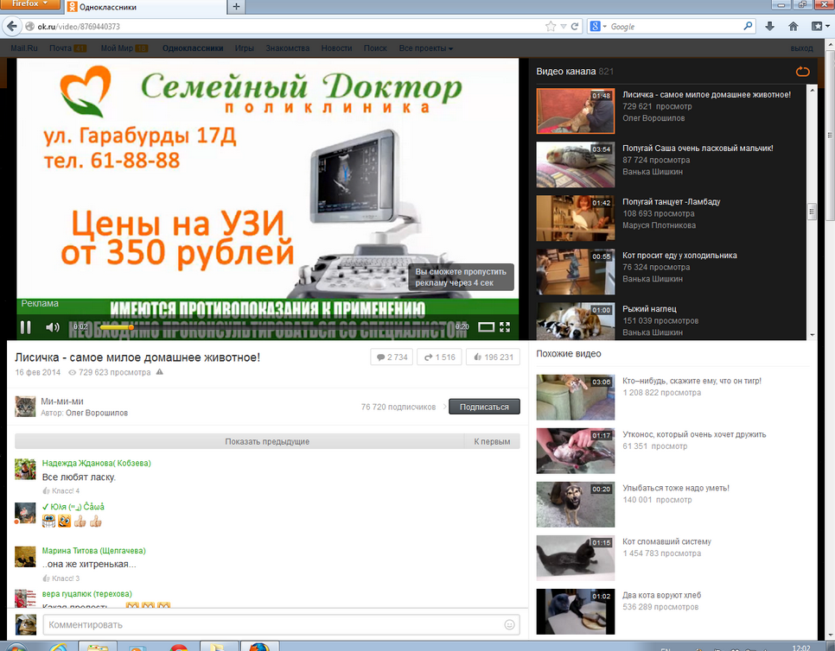Click the page vertical scrollbar thumb
Image resolution: width=835 pixels, height=651 pixels.
[x=830, y=136]
